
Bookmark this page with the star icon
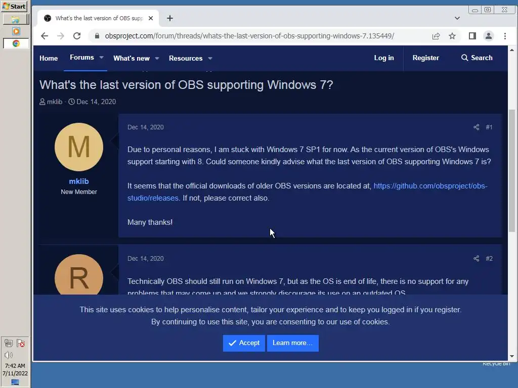(452, 36)
